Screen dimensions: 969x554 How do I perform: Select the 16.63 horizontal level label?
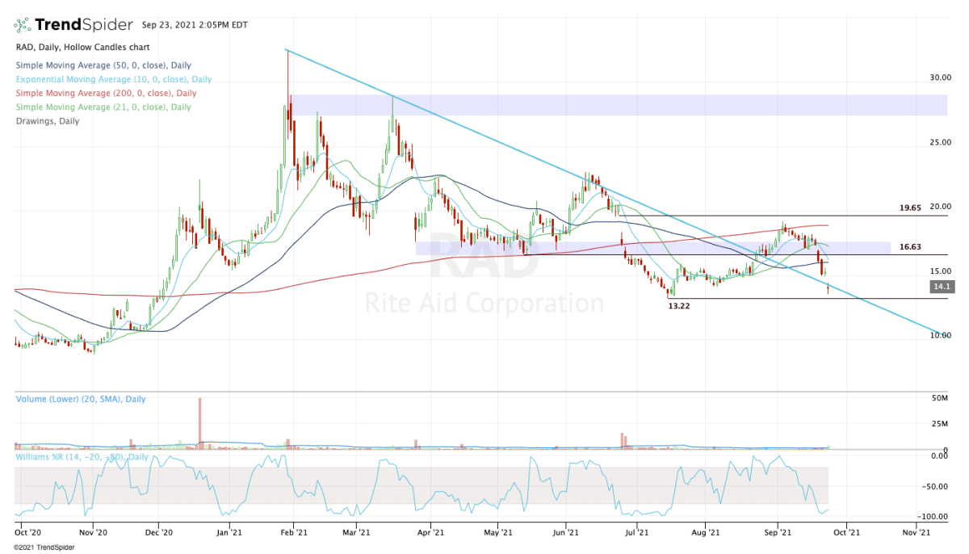(x=911, y=247)
